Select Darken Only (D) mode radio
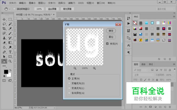This screenshot has width=177, height=110. [69, 83]
